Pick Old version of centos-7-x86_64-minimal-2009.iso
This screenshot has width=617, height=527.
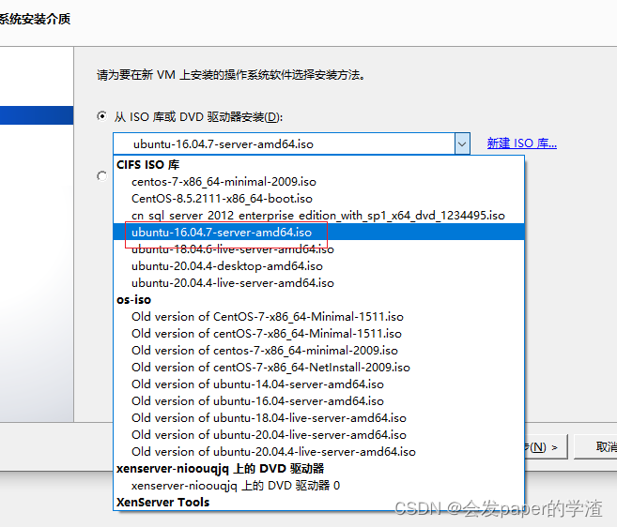pos(318,351)
